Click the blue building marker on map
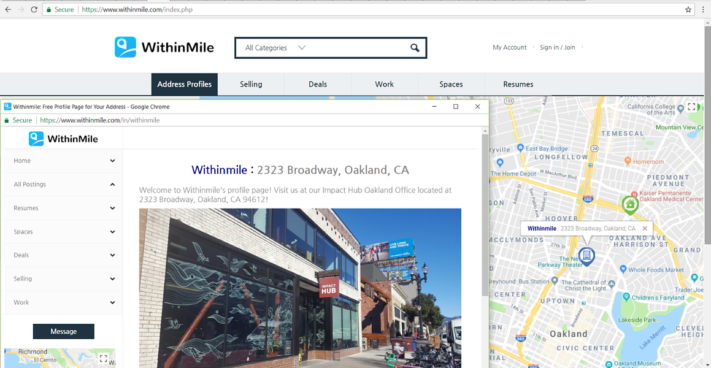This screenshot has height=368, width=711. pyautogui.click(x=586, y=256)
